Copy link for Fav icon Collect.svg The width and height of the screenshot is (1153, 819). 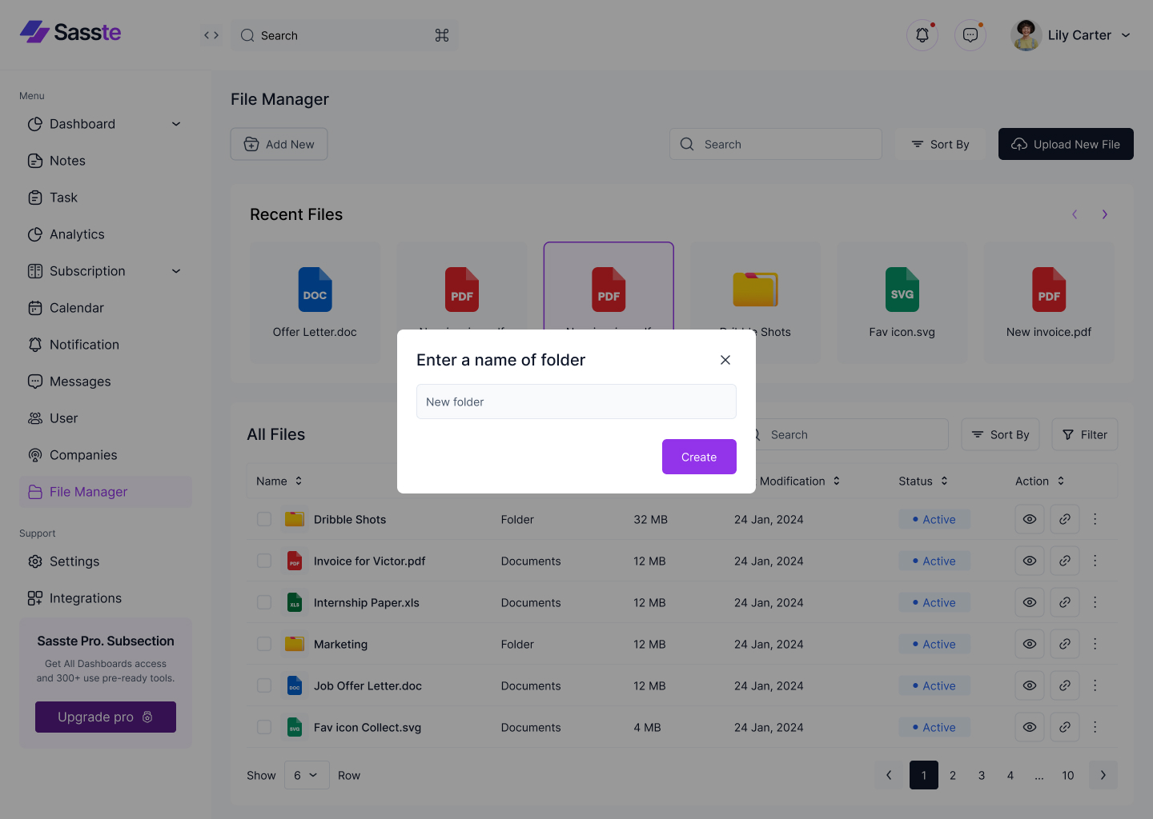click(1065, 727)
